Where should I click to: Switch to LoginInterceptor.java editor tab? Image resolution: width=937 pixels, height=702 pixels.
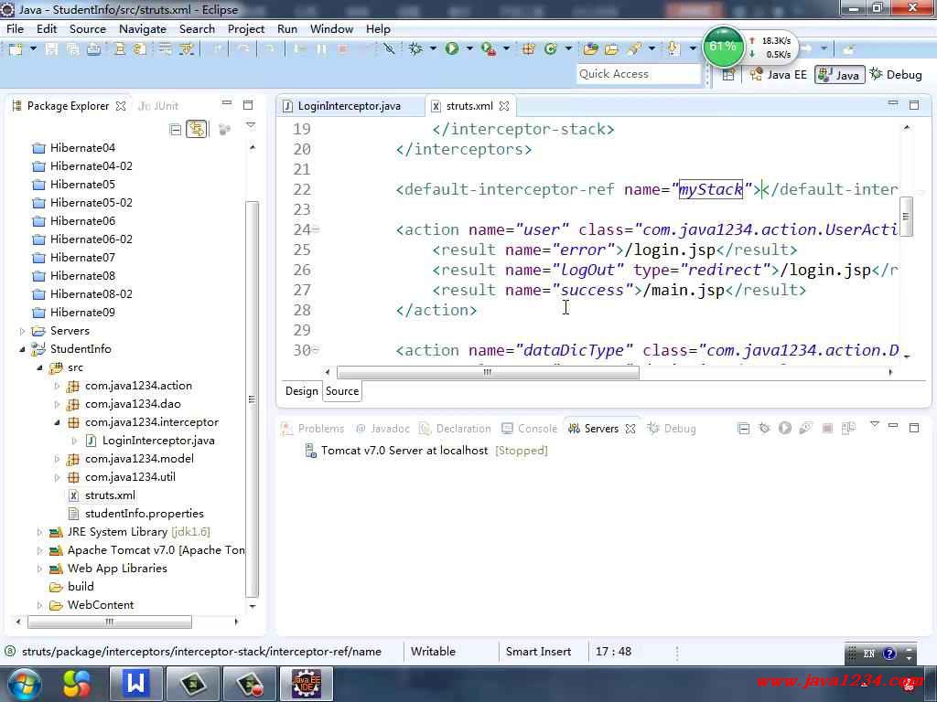[x=349, y=106]
